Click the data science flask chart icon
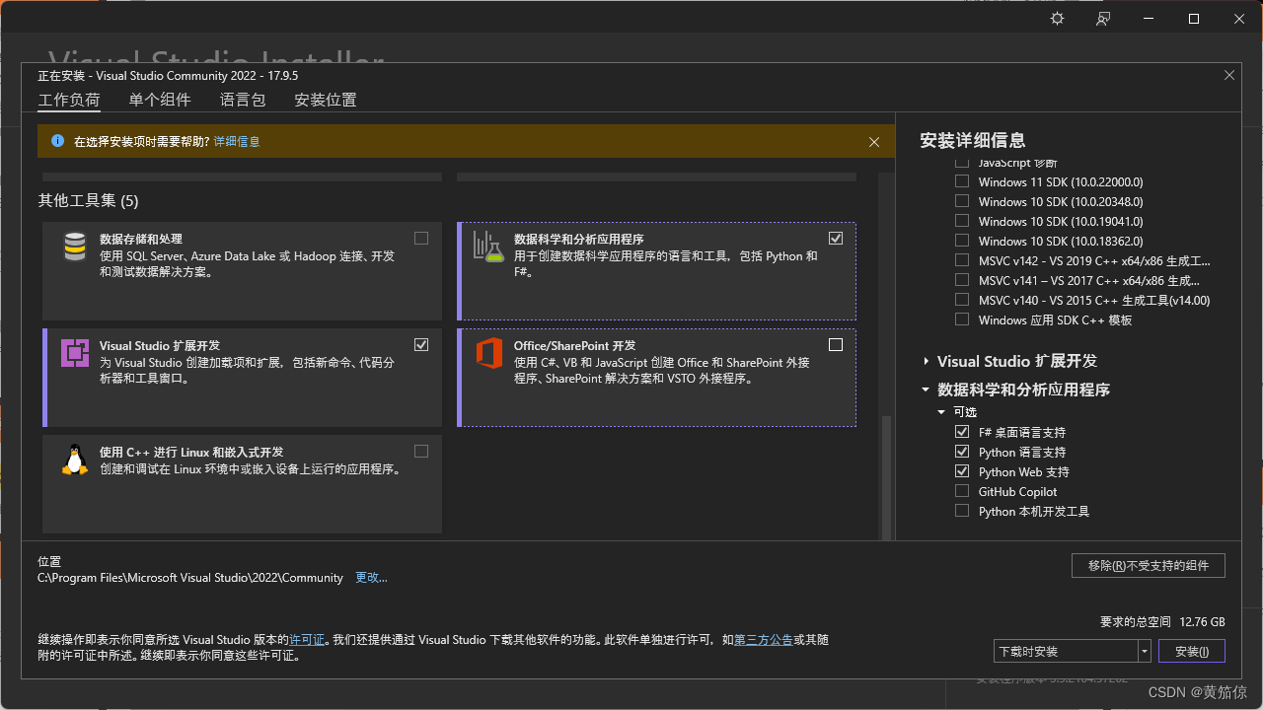 coord(488,247)
